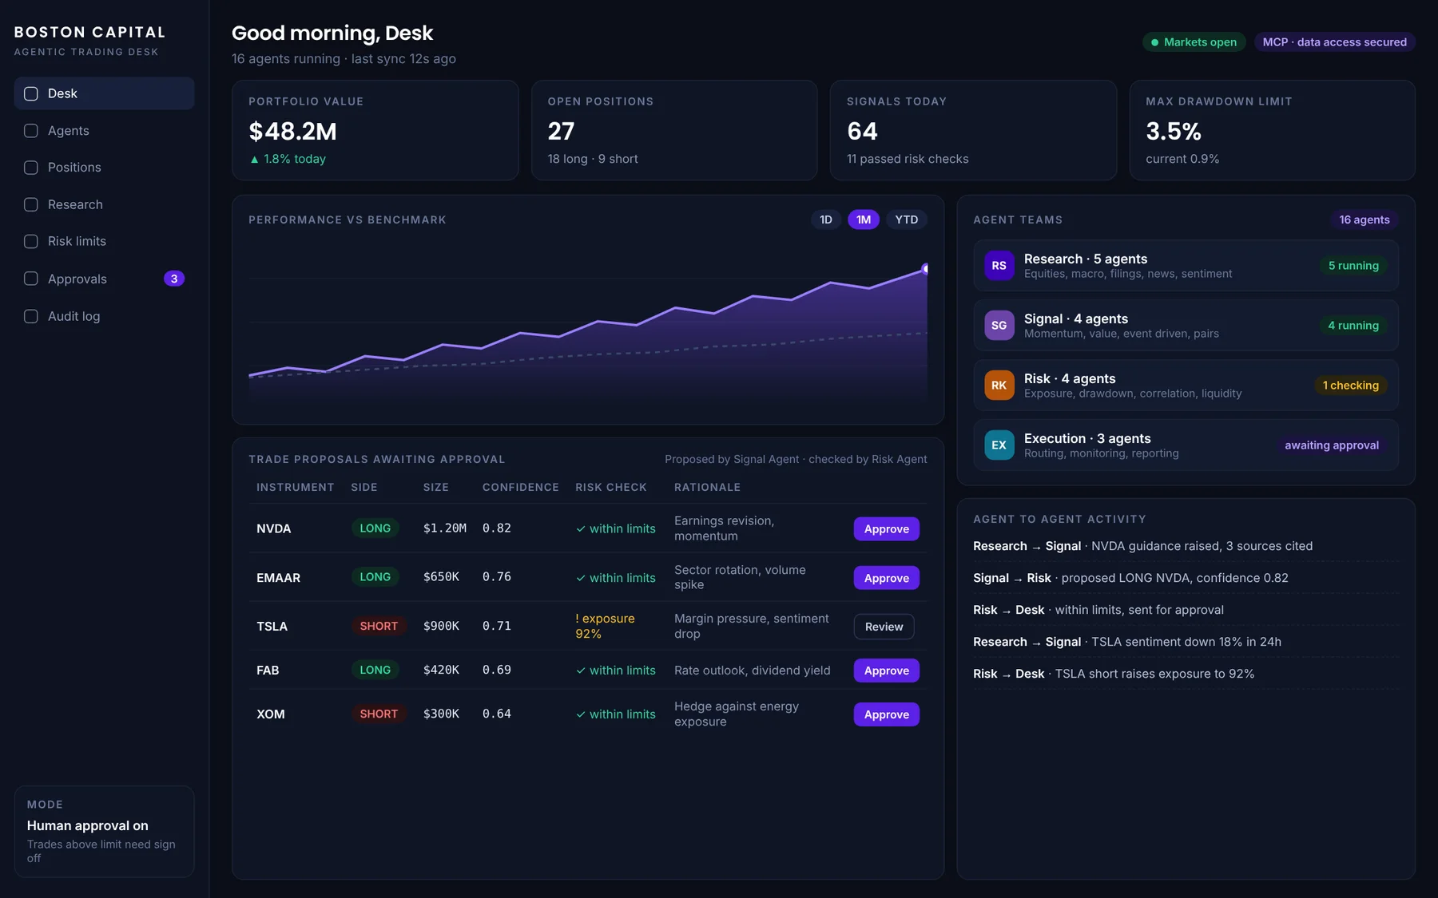Viewport: 1438px width, 898px height.
Task: Click the 1 checking status pill
Action: click(x=1350, y=386)
